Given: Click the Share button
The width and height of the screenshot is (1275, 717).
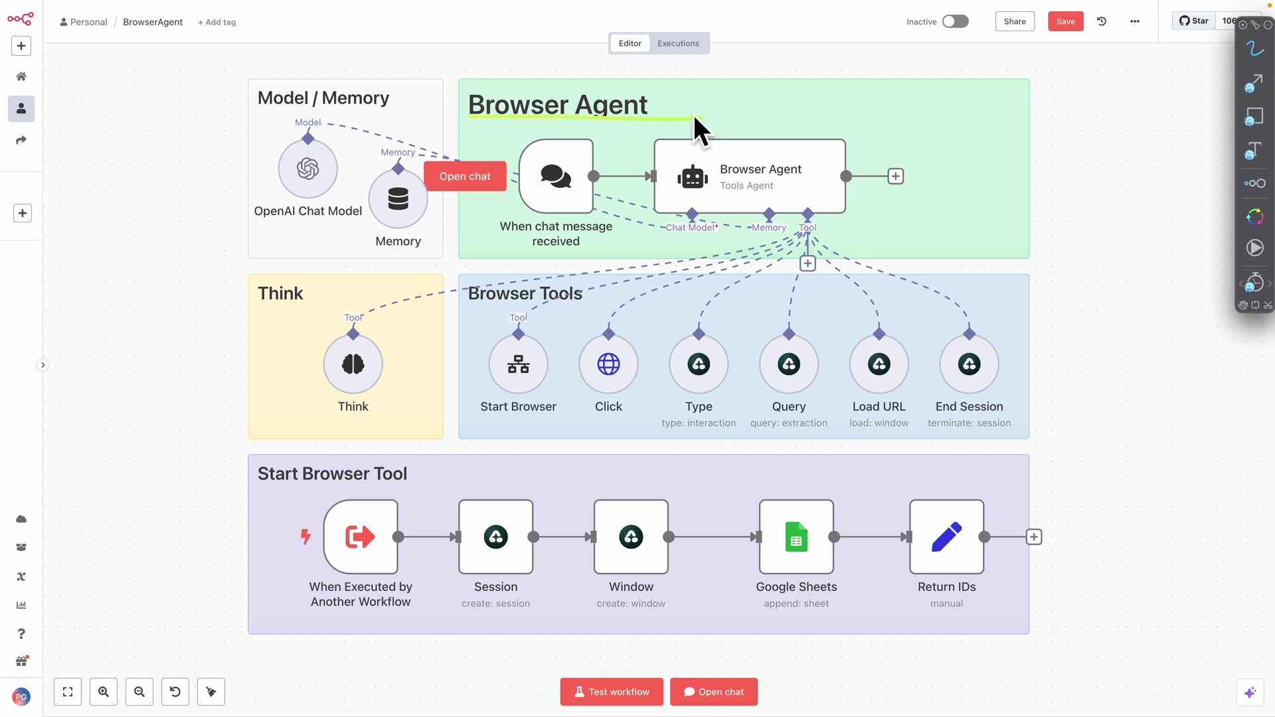Looking at the screenshot, I should tap(1015, 21).
